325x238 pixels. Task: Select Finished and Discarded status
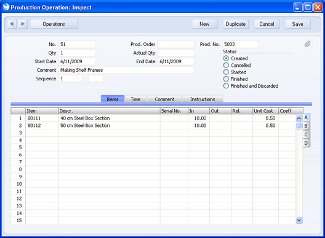(x=226, y=86)
